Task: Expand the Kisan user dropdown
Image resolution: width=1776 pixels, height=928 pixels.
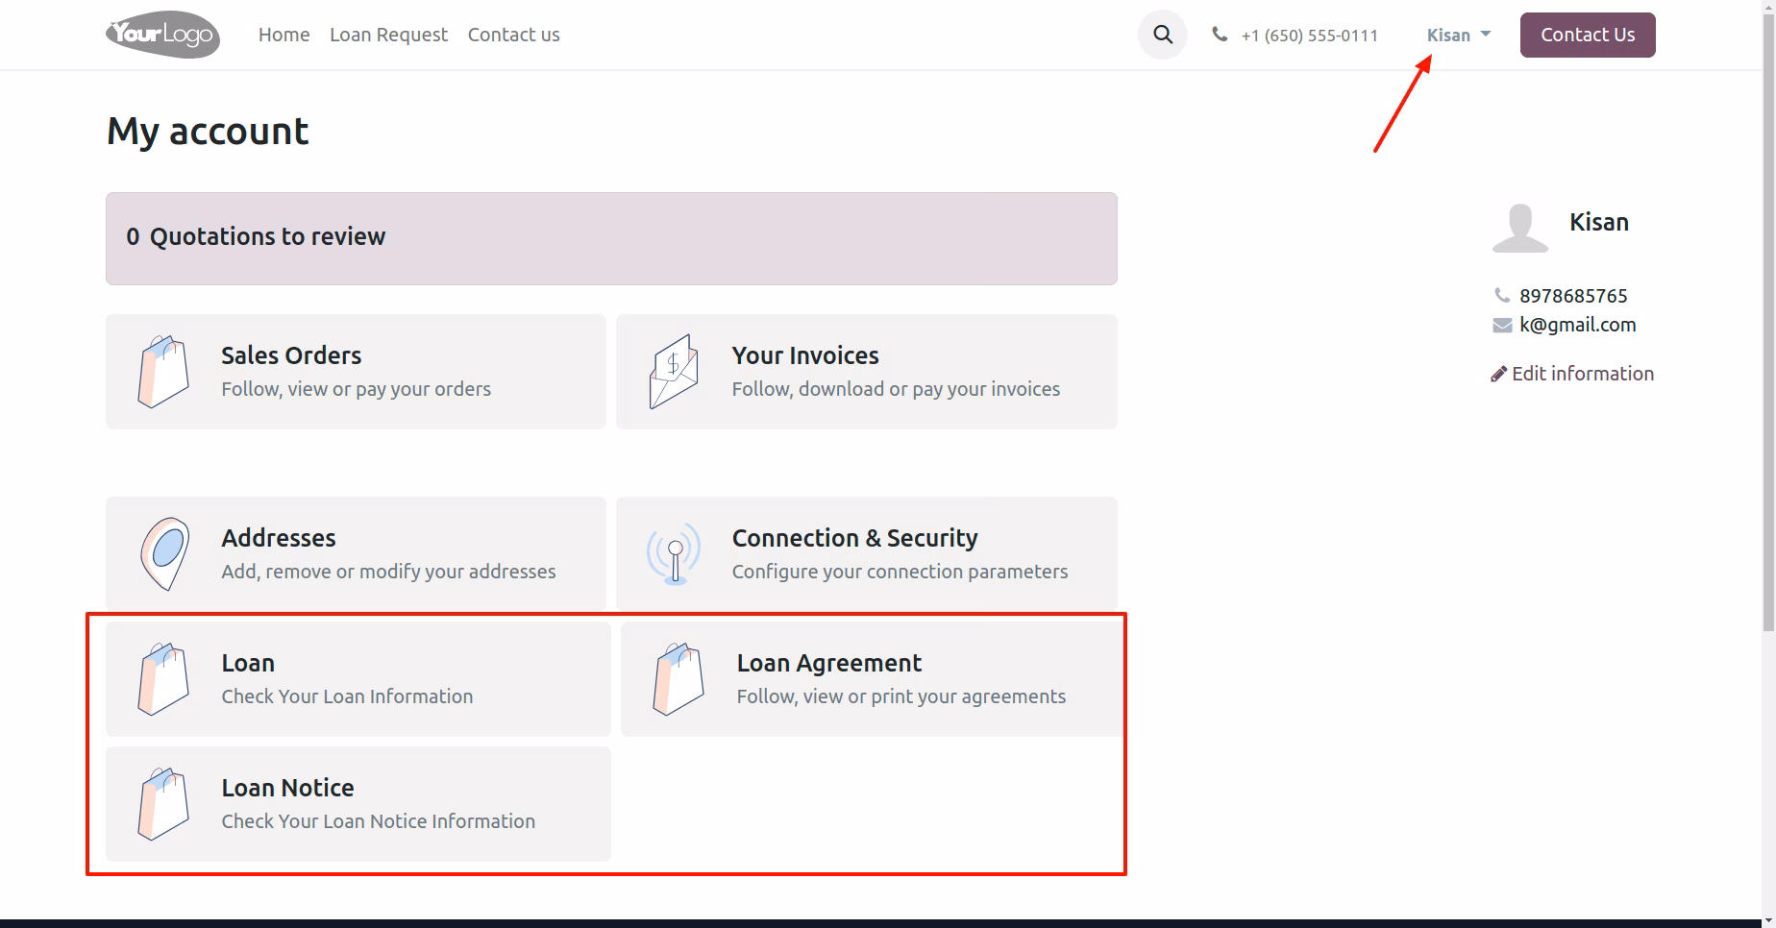Action: 1458,35
